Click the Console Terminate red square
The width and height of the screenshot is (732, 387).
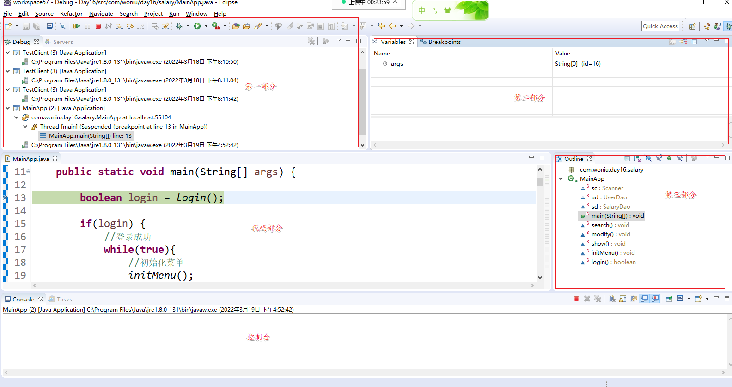tap(576, 299)
